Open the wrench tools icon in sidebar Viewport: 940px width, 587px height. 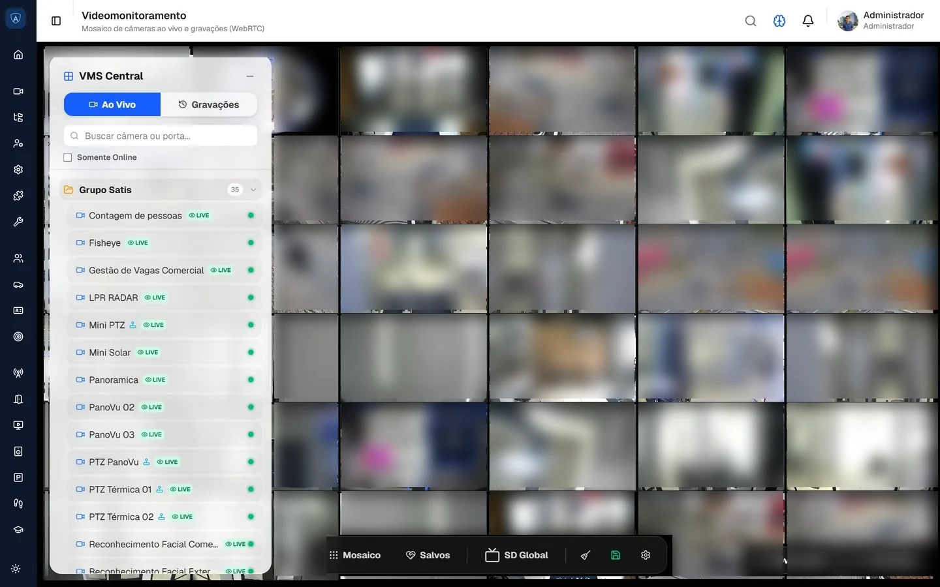(18, 222)
